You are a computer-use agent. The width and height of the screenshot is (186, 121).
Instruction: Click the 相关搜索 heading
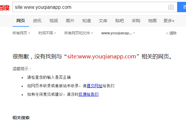coord(21,118)
